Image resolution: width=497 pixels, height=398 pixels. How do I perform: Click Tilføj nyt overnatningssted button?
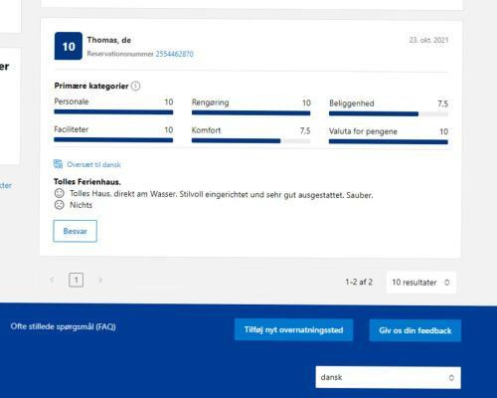(293, 330)
